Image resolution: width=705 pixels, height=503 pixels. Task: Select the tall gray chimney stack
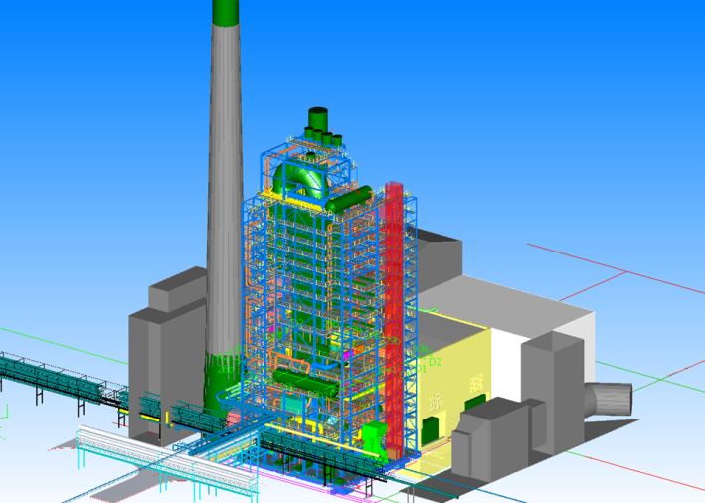225,199
